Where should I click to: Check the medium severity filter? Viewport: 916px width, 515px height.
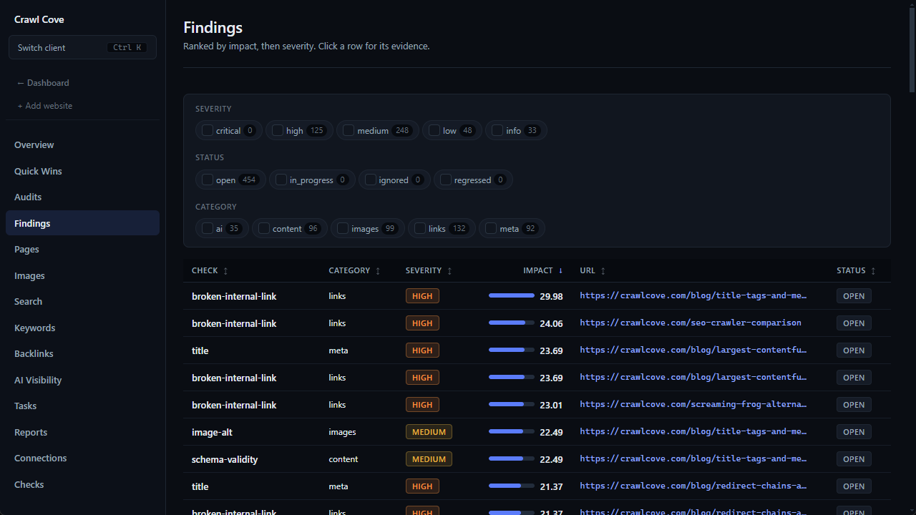[x=349, y=130]
